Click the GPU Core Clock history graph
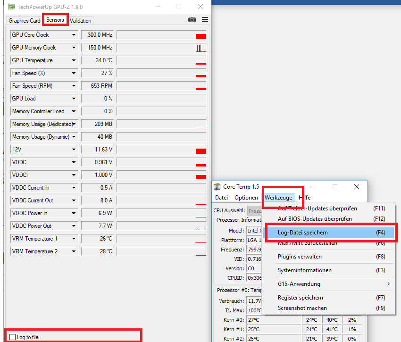Screen dimensions: 401x342 click(161, 35)
